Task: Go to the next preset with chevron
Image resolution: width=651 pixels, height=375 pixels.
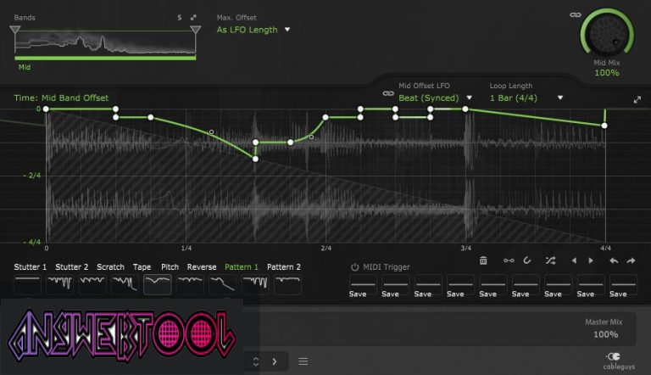Action: click(x=275, y=361)
